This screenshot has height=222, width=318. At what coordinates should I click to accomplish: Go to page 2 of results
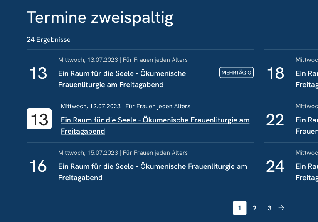(x=254, y=208)
